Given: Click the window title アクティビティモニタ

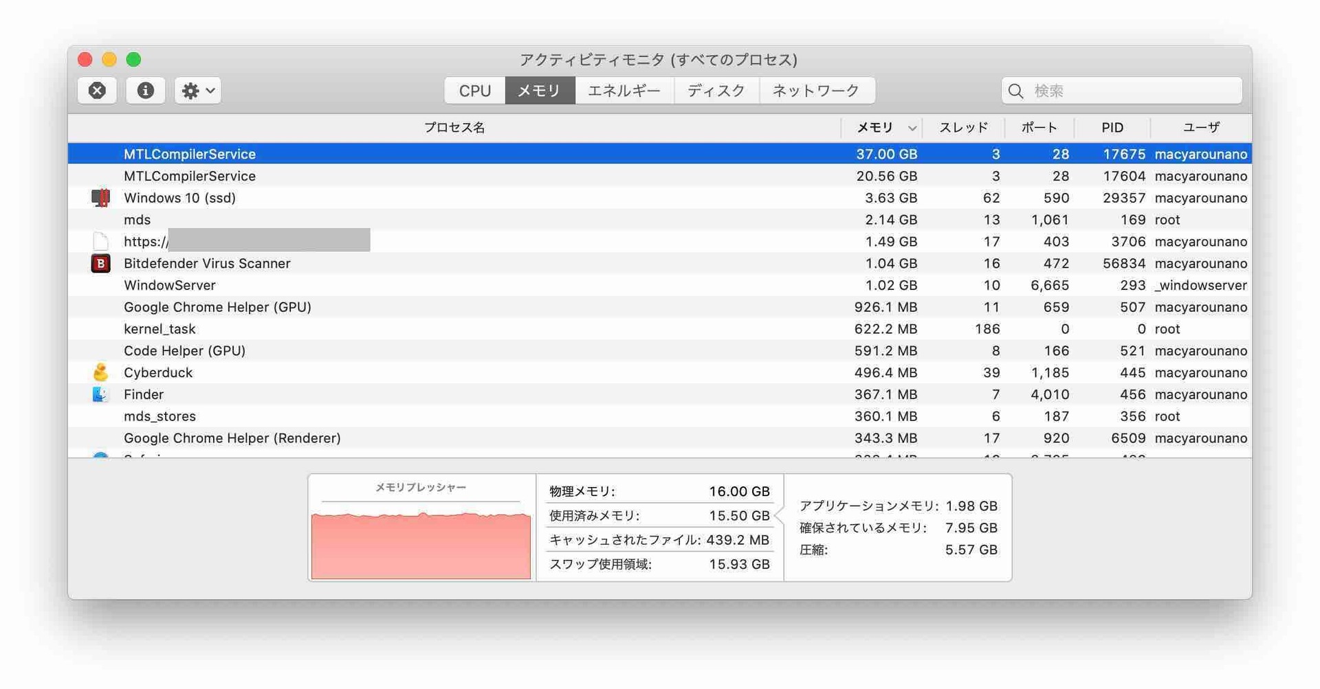Looking at the screenshot, I should [659, 60].
